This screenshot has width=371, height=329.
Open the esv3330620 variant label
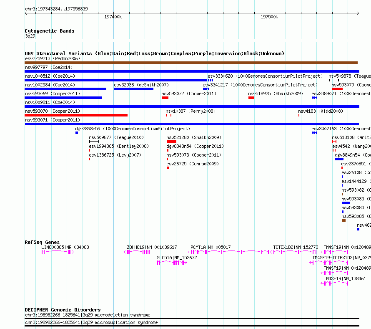[265, 76]
